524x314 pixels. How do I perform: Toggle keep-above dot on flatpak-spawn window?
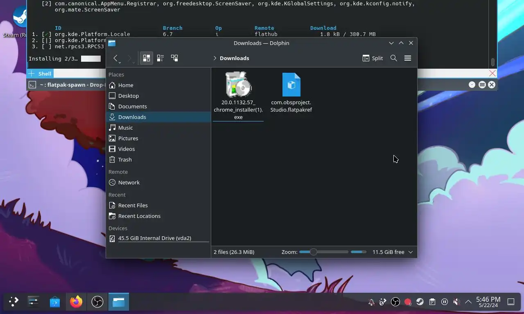click(472, 85)
